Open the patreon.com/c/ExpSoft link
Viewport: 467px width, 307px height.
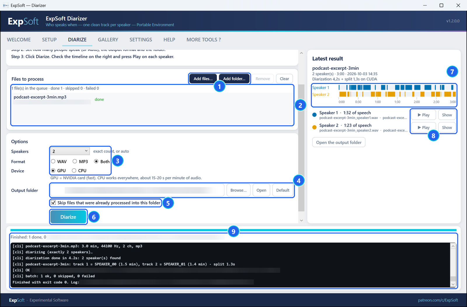coord(438,300)
